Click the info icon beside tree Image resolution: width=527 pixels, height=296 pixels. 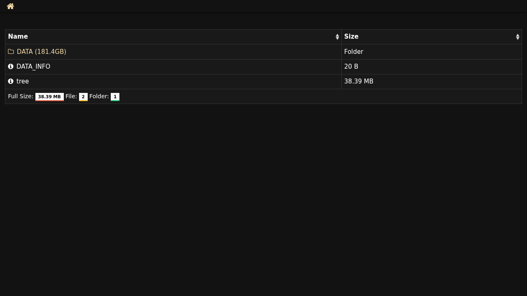click(x=11, y=81)
